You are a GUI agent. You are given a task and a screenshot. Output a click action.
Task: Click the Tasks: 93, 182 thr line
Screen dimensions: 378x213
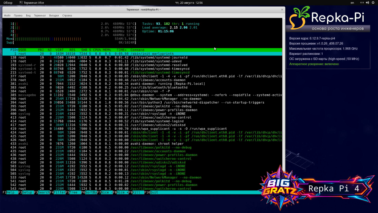pyautogui.click(x=171, y=24)
